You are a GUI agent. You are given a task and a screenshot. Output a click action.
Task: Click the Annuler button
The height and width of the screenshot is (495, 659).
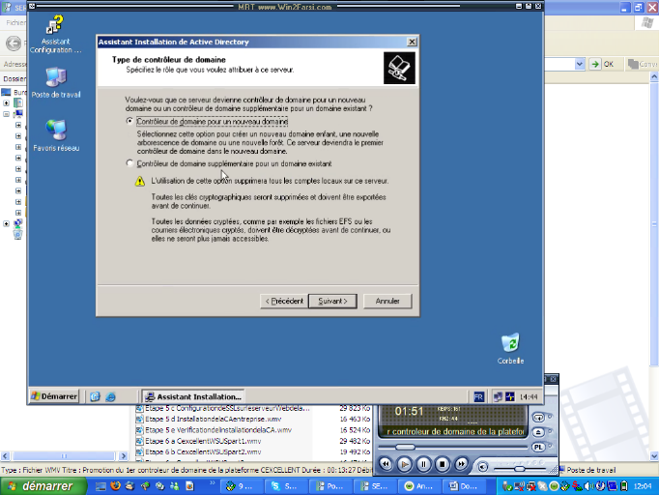[387, 301]
